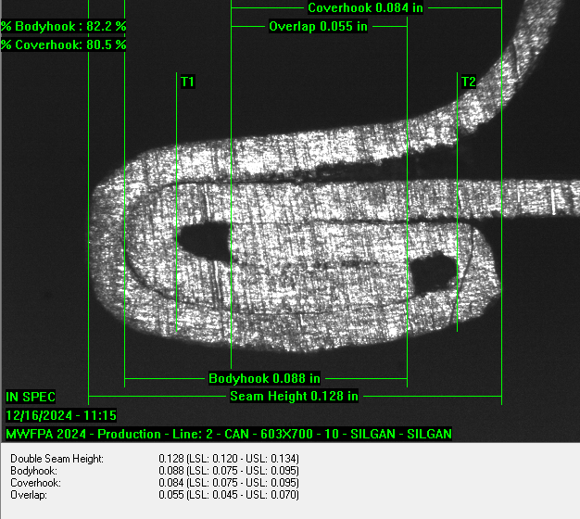Click the IN SPEC status text
Image resolution: width=580 pixels, height=519 pixels.
(31, 397)
